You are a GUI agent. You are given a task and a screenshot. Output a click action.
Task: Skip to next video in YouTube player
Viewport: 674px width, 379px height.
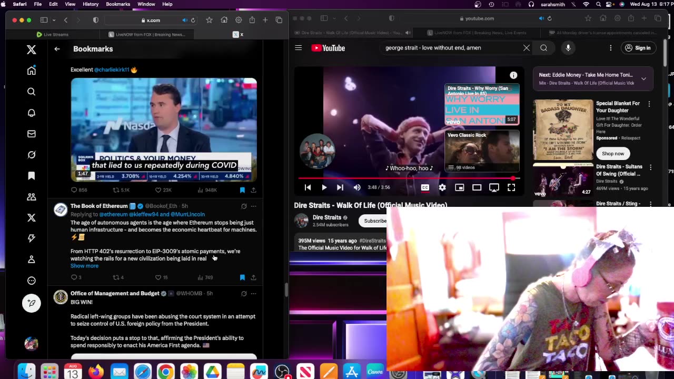pyautogui.click(x=340, y=187)
